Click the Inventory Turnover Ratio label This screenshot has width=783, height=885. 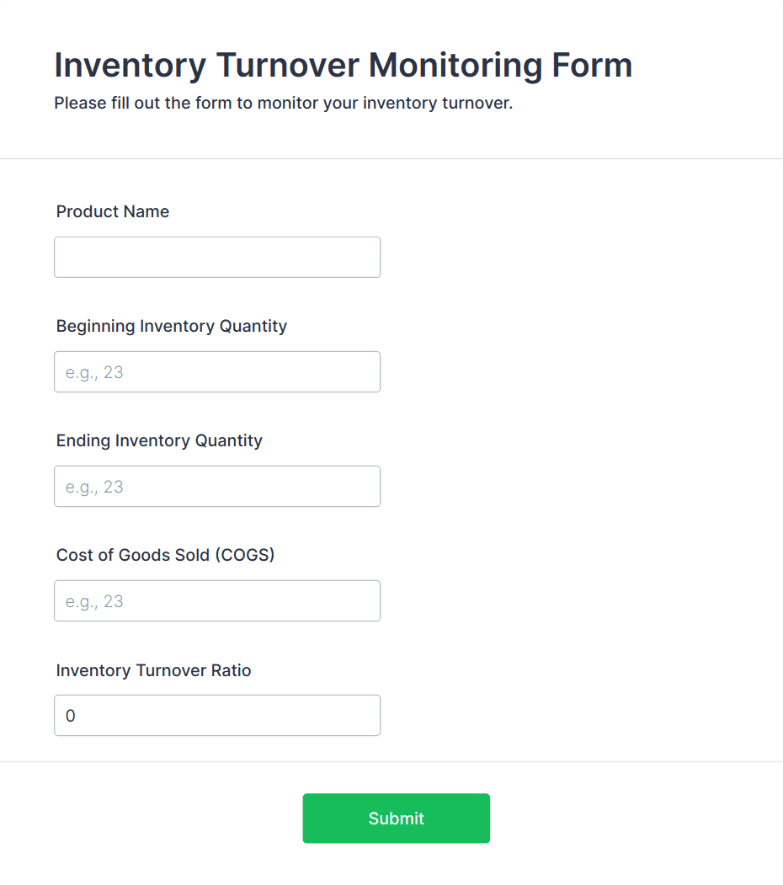tap(153, 670)
